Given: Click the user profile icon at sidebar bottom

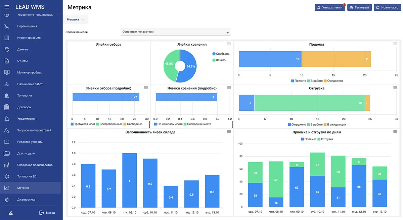Looking at the screenshot, I should 11,213.
